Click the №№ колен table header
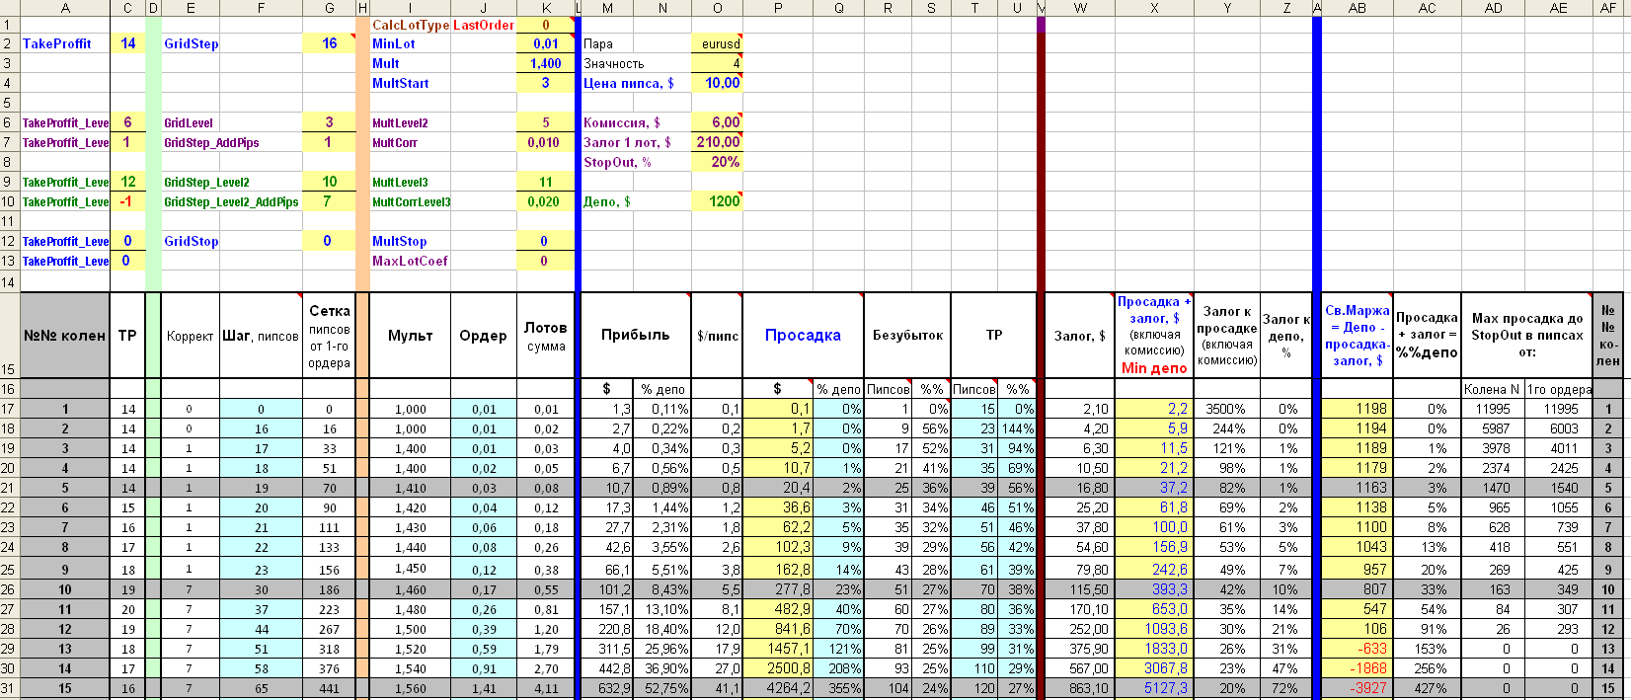The width and height of the screenshot is (1631, 700). pyautogui.click(x=65, y=336)
